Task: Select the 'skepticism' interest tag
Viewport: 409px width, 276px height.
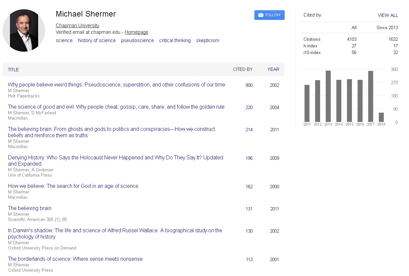Action: [208, 40]
